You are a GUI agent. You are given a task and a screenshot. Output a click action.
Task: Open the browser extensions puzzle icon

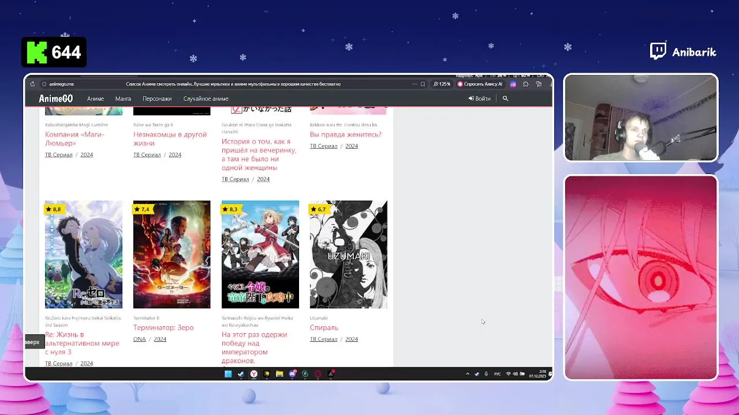point(525,84)
